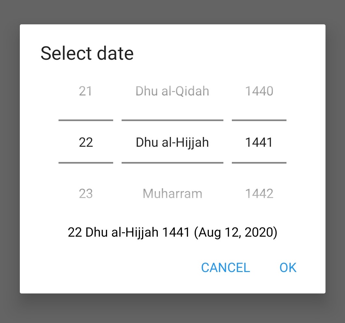Image resolution: width=345 pixels, height=323 pixels.
Task: Tap the selected year 1441
Action: click(259, 142)
